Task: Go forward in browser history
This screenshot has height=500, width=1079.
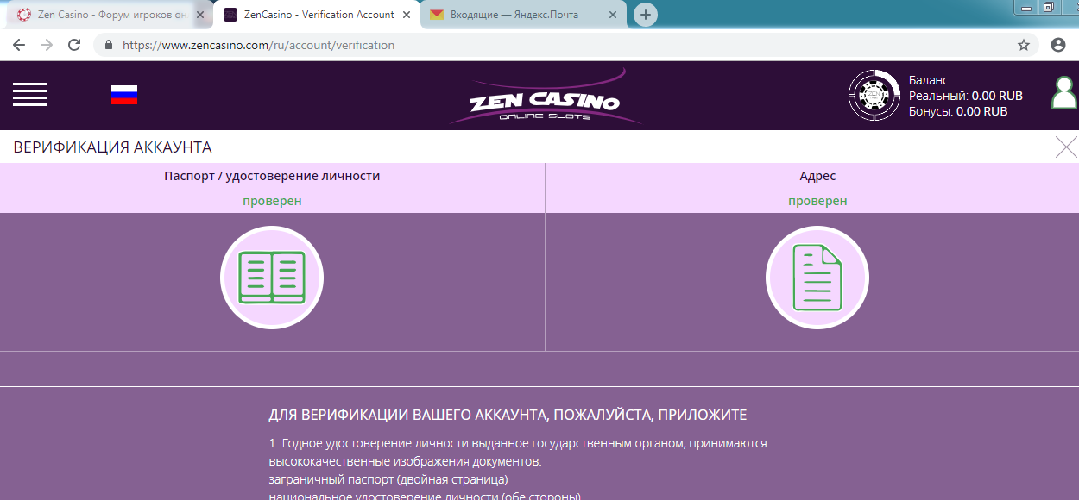Action: 47,45
